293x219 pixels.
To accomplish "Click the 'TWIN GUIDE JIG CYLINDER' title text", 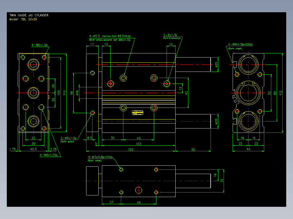I will click(29, 15).
